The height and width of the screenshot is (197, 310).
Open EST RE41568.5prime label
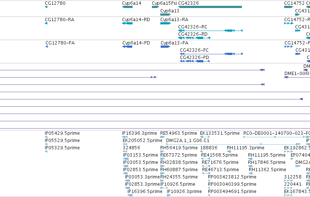(219, 155)
